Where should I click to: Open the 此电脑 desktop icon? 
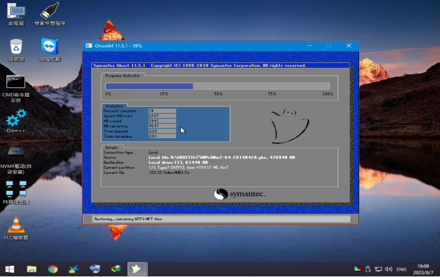pos(16,14)
